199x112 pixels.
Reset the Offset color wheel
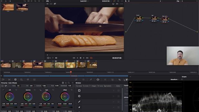72,90
